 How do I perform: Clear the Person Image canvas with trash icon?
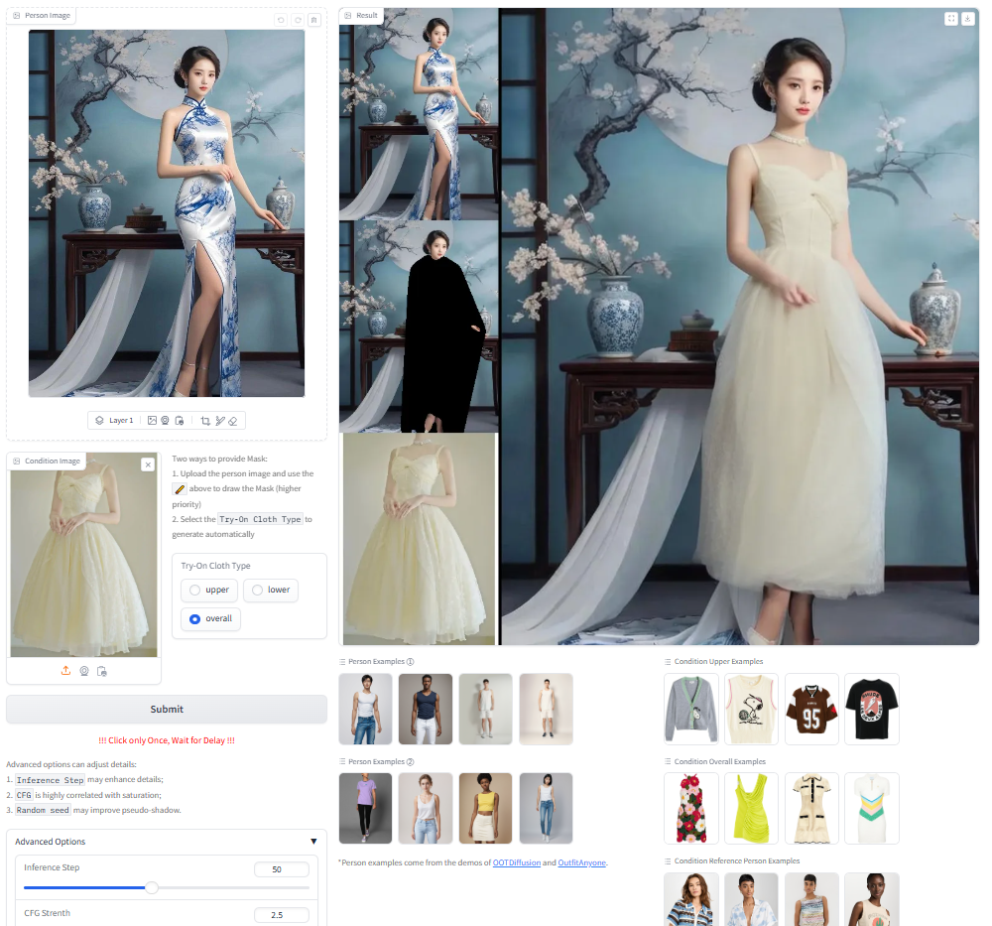click(313, 20)
